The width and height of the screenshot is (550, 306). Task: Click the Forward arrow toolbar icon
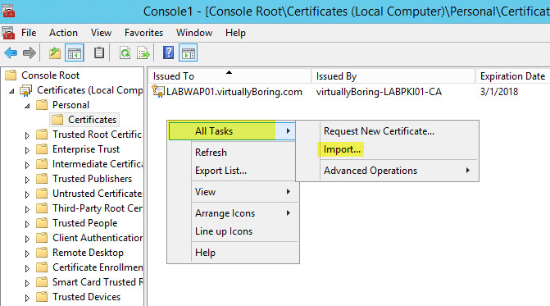(30, 53)
